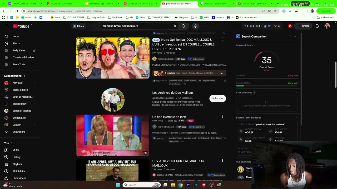Collapse the VPH over time section
The width and height of the screenshot is (337, 189).
(296, 93)
